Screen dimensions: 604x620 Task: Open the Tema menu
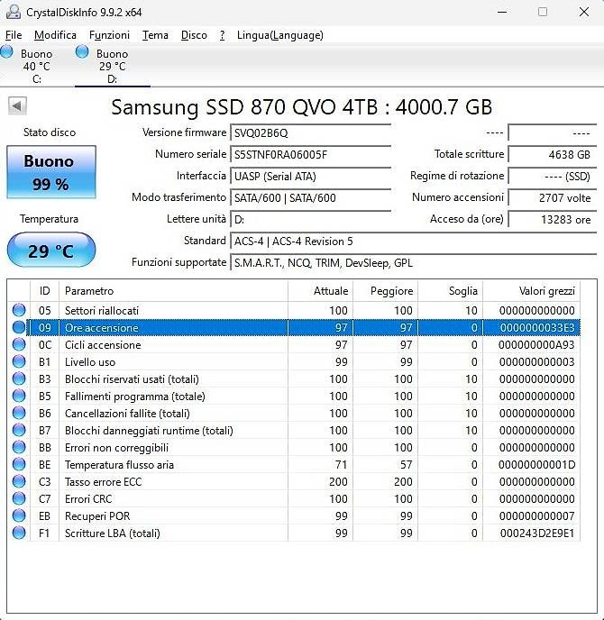155,35
